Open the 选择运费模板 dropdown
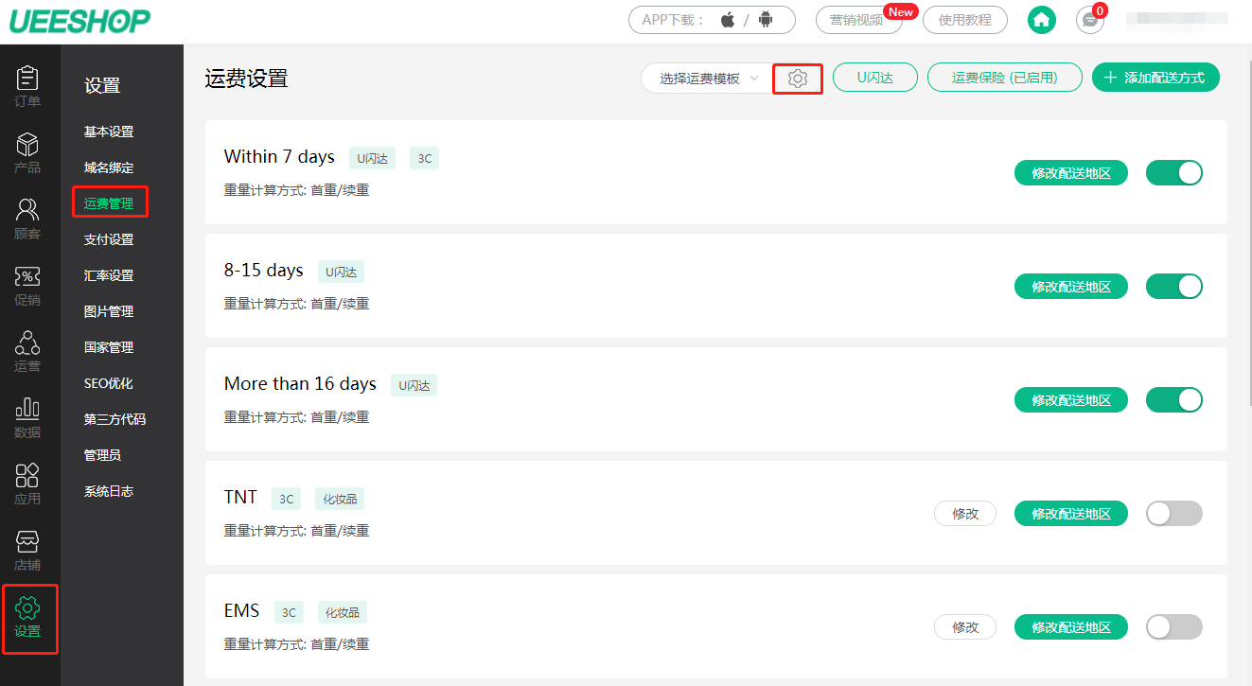This screenshot has height=686, width=1252. pyautogui.click(x=709, y=79)
